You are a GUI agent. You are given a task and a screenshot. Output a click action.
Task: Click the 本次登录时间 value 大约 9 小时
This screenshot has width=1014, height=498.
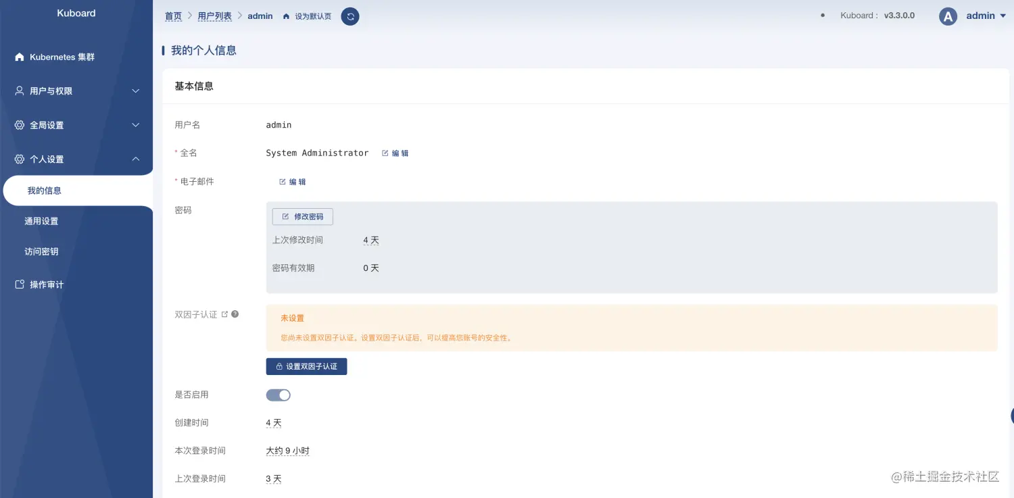(288, 451)
